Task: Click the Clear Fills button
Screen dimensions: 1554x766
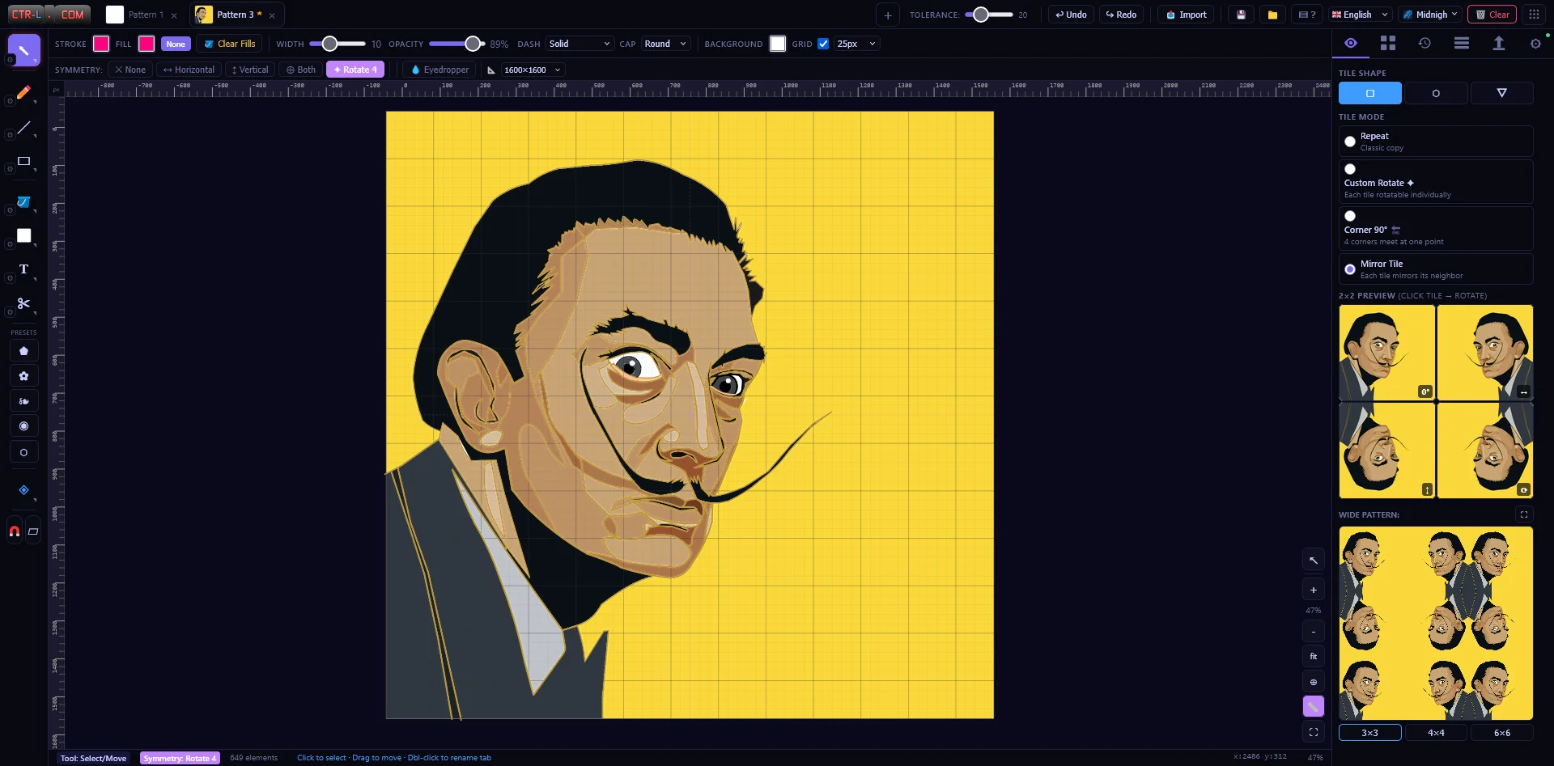Action: (229, 44)
